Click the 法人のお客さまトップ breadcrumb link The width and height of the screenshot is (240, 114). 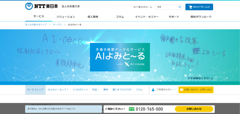click(36, 25)
